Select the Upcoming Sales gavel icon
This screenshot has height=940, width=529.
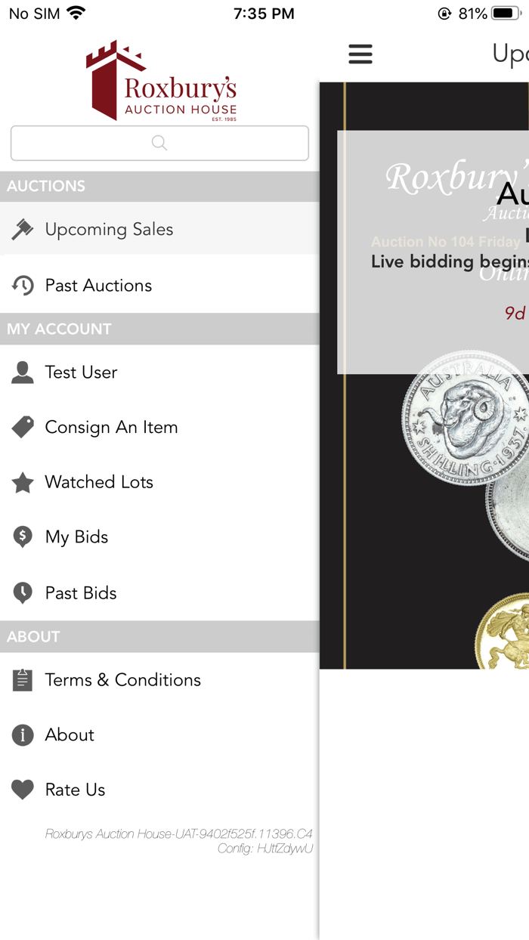[x=23, y=228]
